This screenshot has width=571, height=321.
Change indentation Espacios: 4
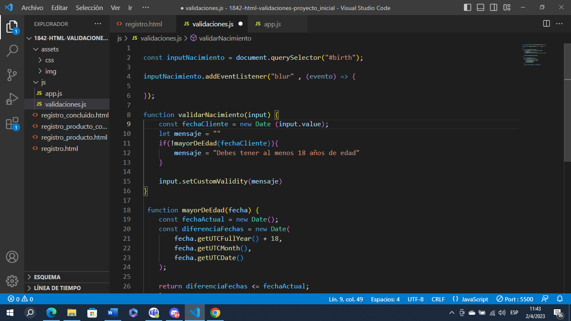click(385, 299)
